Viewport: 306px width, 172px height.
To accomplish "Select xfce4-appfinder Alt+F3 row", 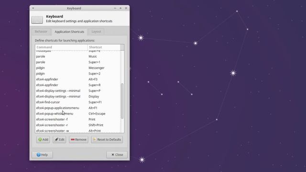I will 78,79.
